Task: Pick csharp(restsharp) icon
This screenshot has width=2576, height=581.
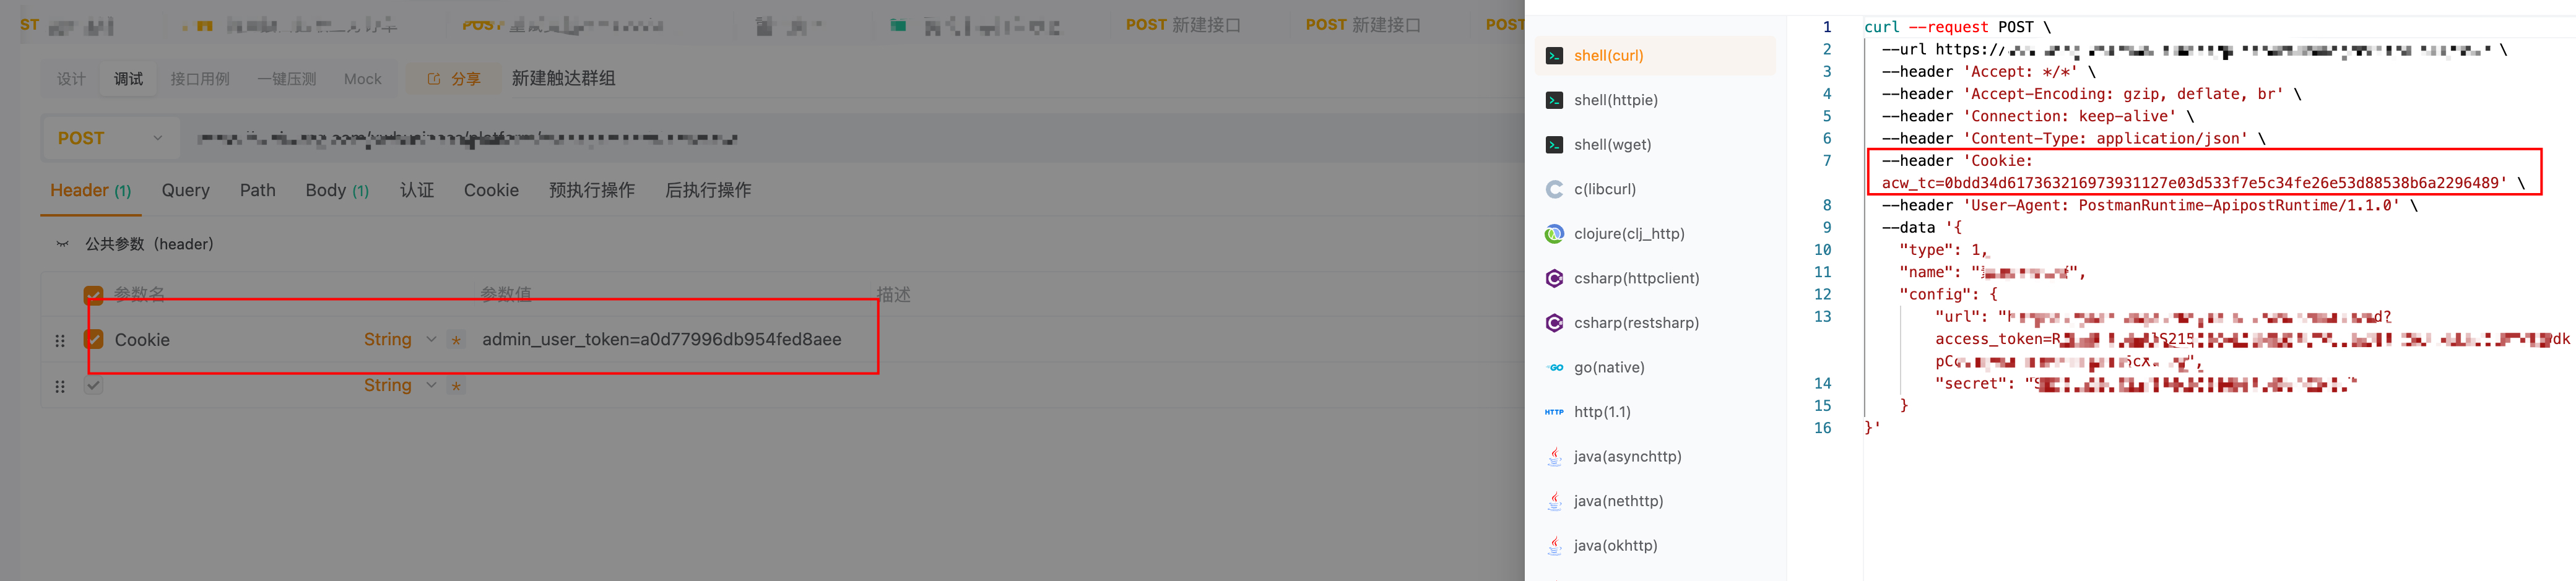Action: tap(1554, 323)
